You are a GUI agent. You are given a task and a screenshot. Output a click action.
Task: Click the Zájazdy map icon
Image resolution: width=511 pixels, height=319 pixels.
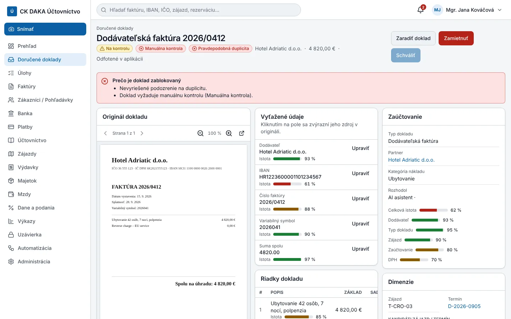point(11,154)
